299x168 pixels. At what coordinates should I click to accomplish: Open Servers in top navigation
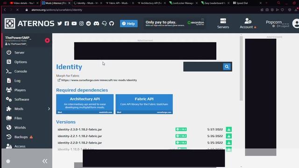(223, 23)
